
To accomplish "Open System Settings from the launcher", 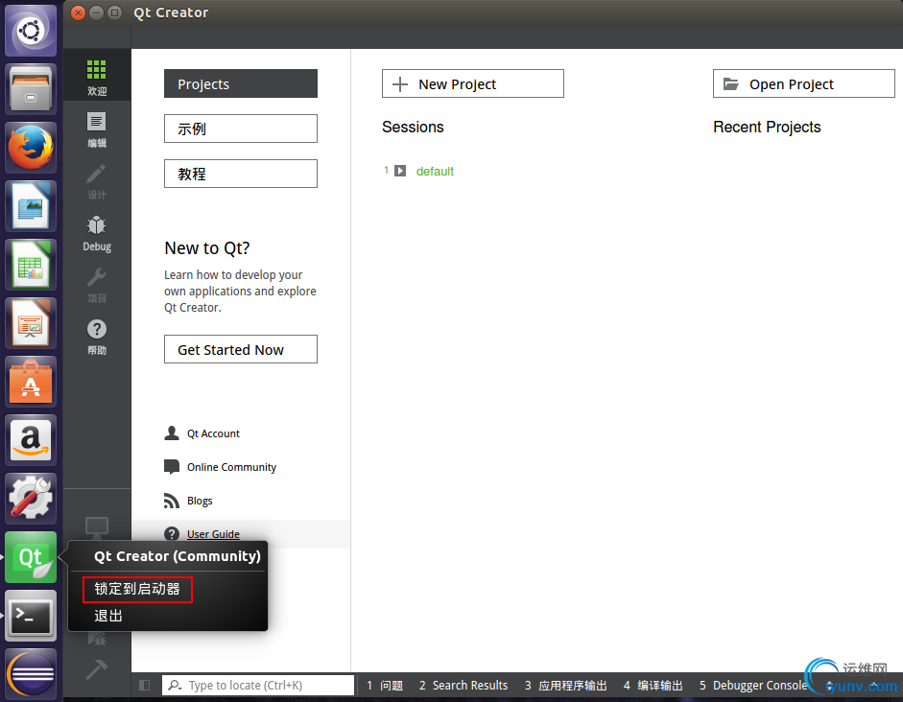I will [x=31, y=499].
